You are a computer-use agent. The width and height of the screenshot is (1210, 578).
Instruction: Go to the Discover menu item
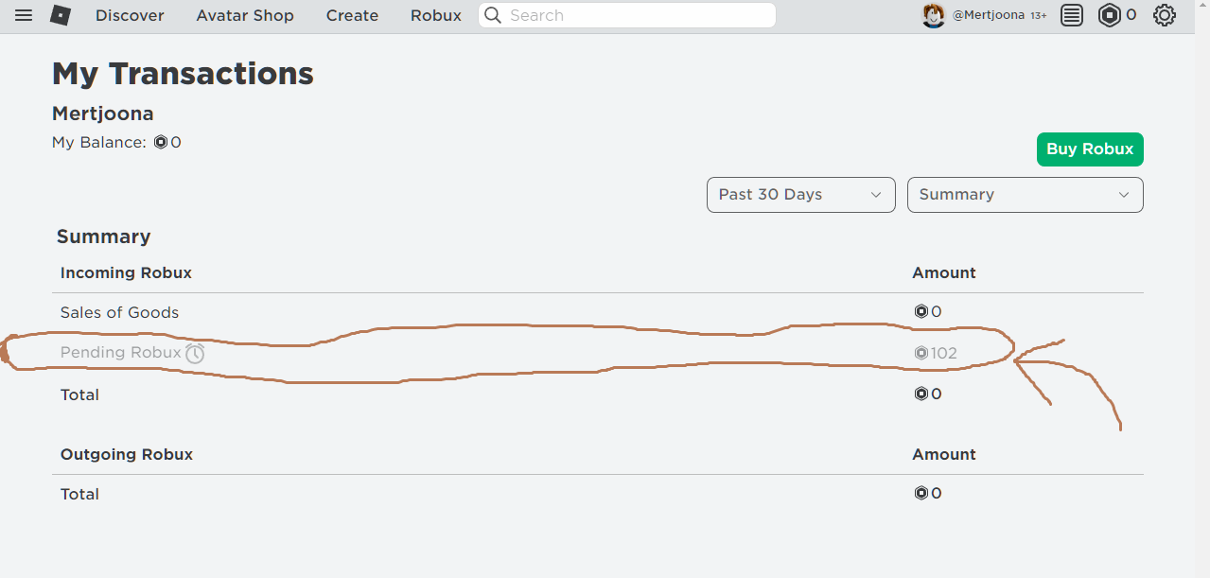coord(130,15)
